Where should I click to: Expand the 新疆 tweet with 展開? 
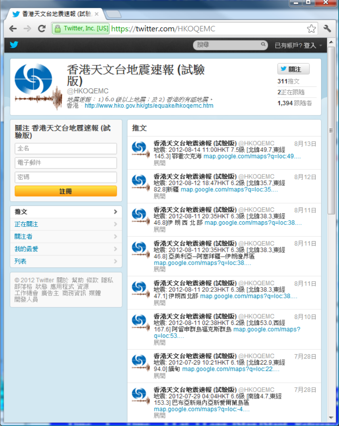(160, 196)
